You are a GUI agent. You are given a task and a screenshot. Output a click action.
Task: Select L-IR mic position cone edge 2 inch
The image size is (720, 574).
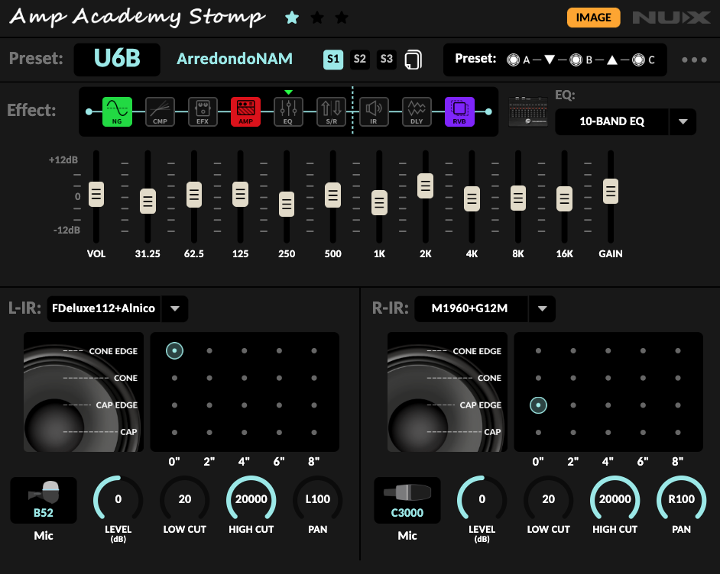pos(209,350)
